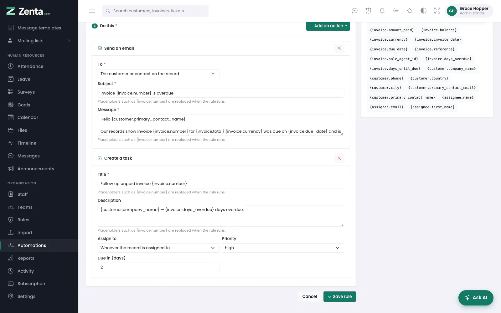Open Staff under Organisation
Image resolution: width=501 pixels, height=313 pixels.
[x=39, y=194]
